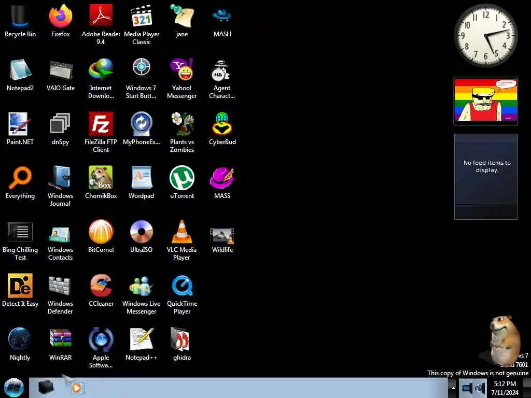Select the Bing Chilling Test icon
Viewport: 531px width, 398px height.
pos(20,240)
